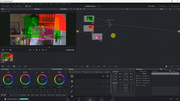Switch to the Edit page
The height and width of the screenshot is (101, 180).
pos(79,99)
